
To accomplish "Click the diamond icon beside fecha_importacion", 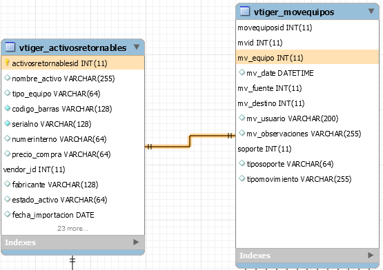I will [x=8, y=214].
